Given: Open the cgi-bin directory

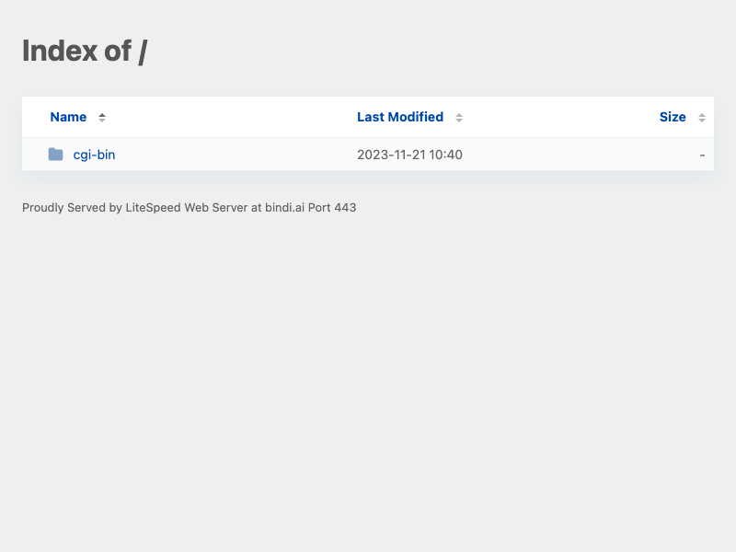Looking at the screenshot, I should click(x=94, y=154).
